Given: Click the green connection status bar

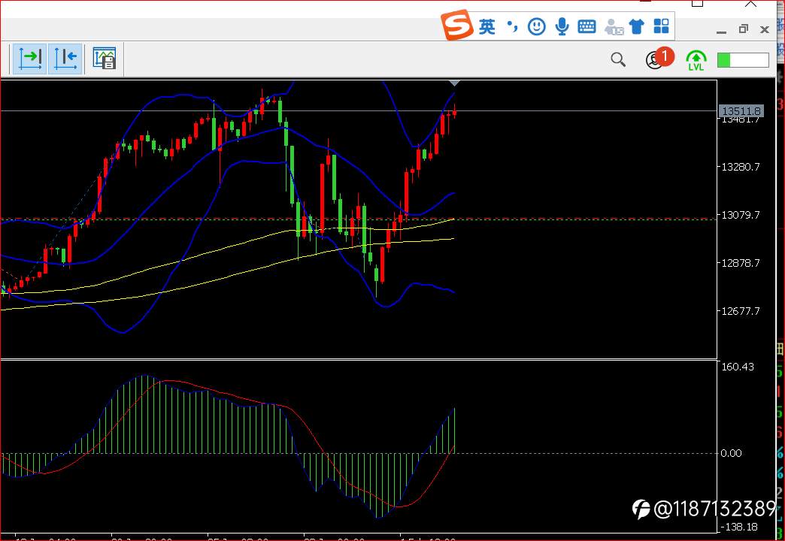Looking at the screenshot, I should coord(743,60).
